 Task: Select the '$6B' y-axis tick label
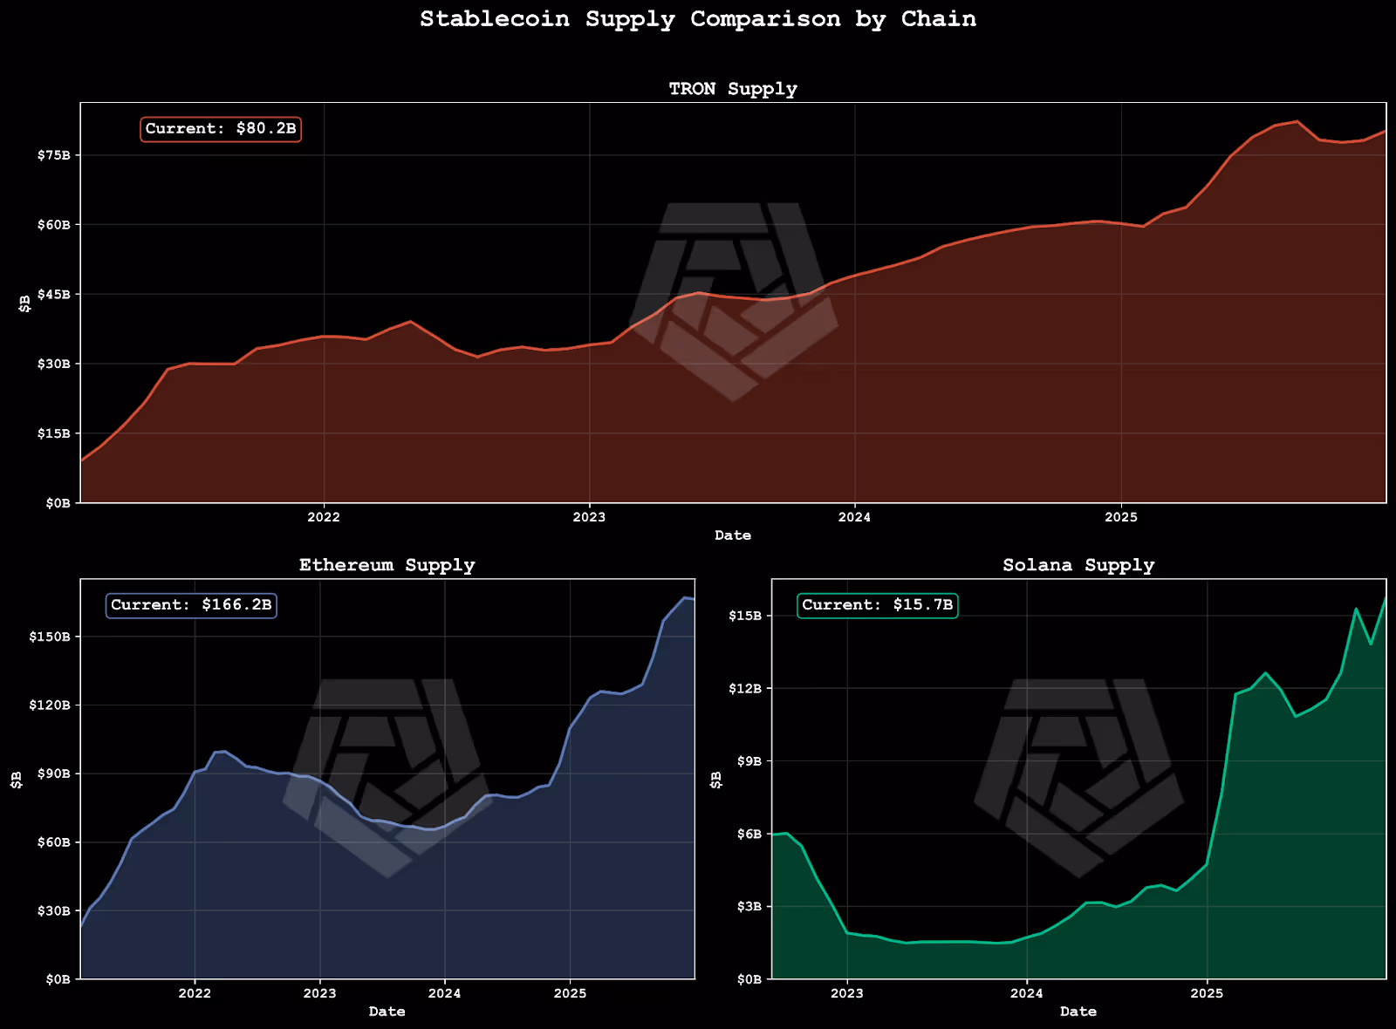point(749,835)
